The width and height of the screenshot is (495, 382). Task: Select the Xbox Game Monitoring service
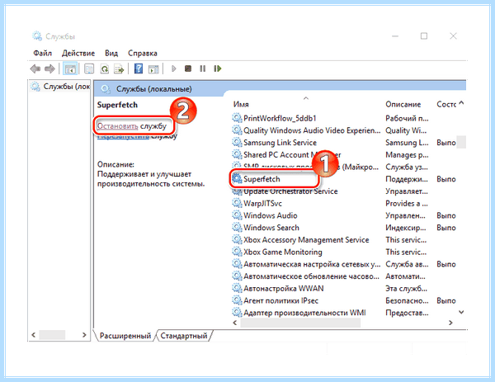click(x=282, y=252)
